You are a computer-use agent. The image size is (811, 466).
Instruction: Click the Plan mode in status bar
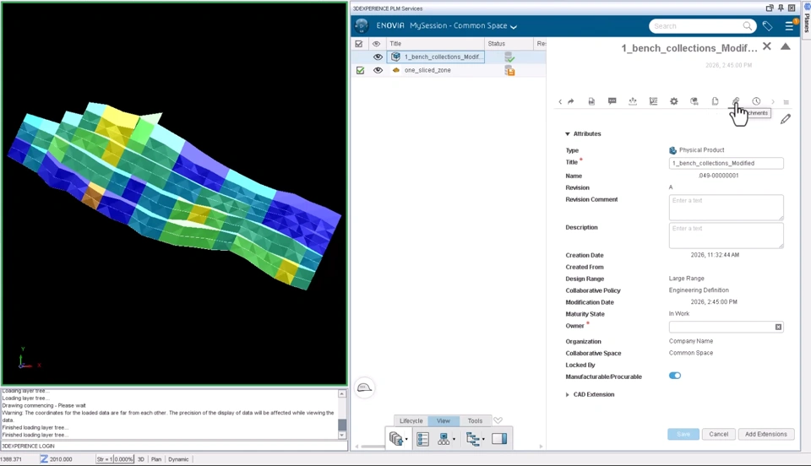(x=156, y=459)
